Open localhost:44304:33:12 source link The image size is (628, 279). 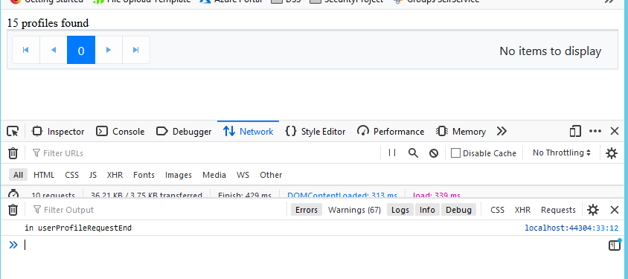[571, 228]
